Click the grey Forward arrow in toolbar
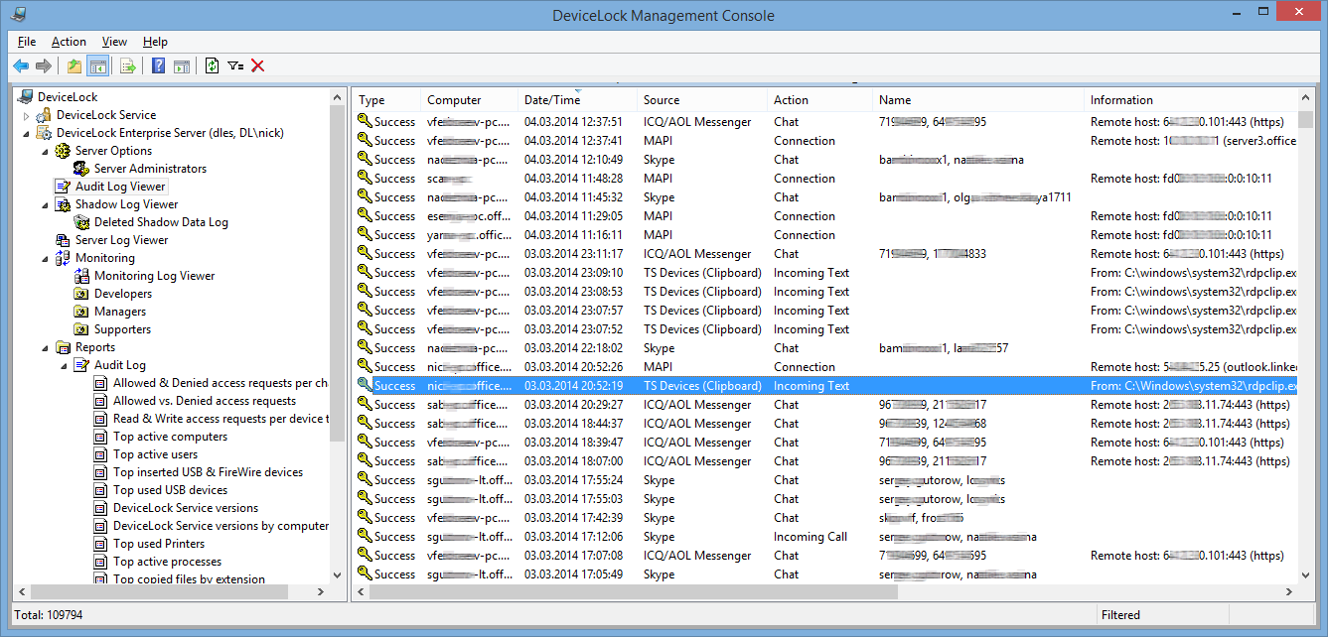This screenshot has height=637, width=1328. 43,66
